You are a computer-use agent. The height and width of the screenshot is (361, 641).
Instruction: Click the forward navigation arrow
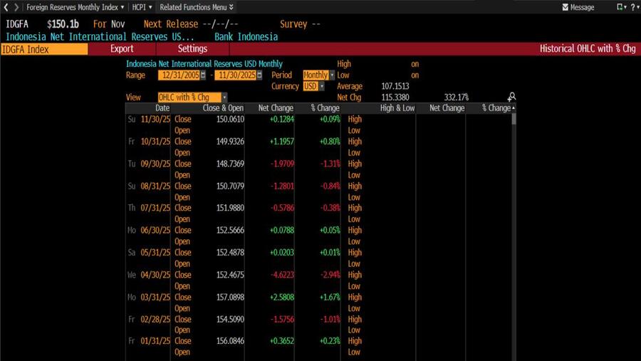16,7
